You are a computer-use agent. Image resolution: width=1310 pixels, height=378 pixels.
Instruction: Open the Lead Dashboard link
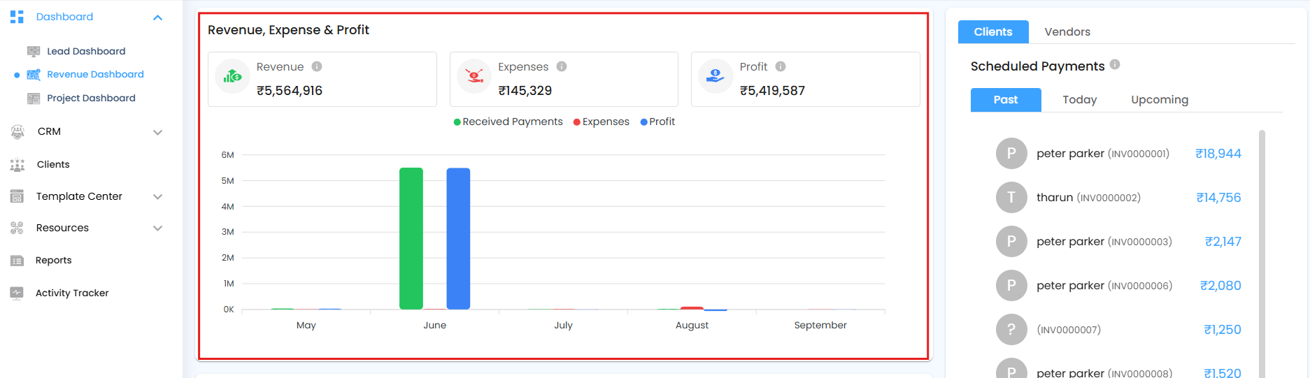point(86,51)
